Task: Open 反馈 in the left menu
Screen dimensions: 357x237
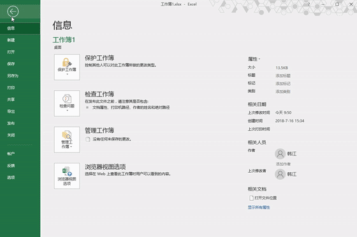Action: point(20,166)
